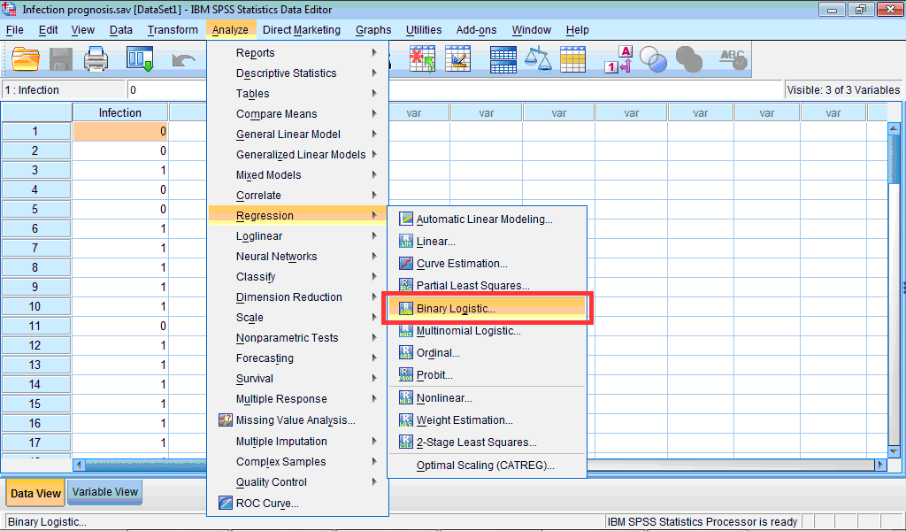Open a data file from the toolbar
The width and height of the screenshot is (906, 531).
click(25, 59)
